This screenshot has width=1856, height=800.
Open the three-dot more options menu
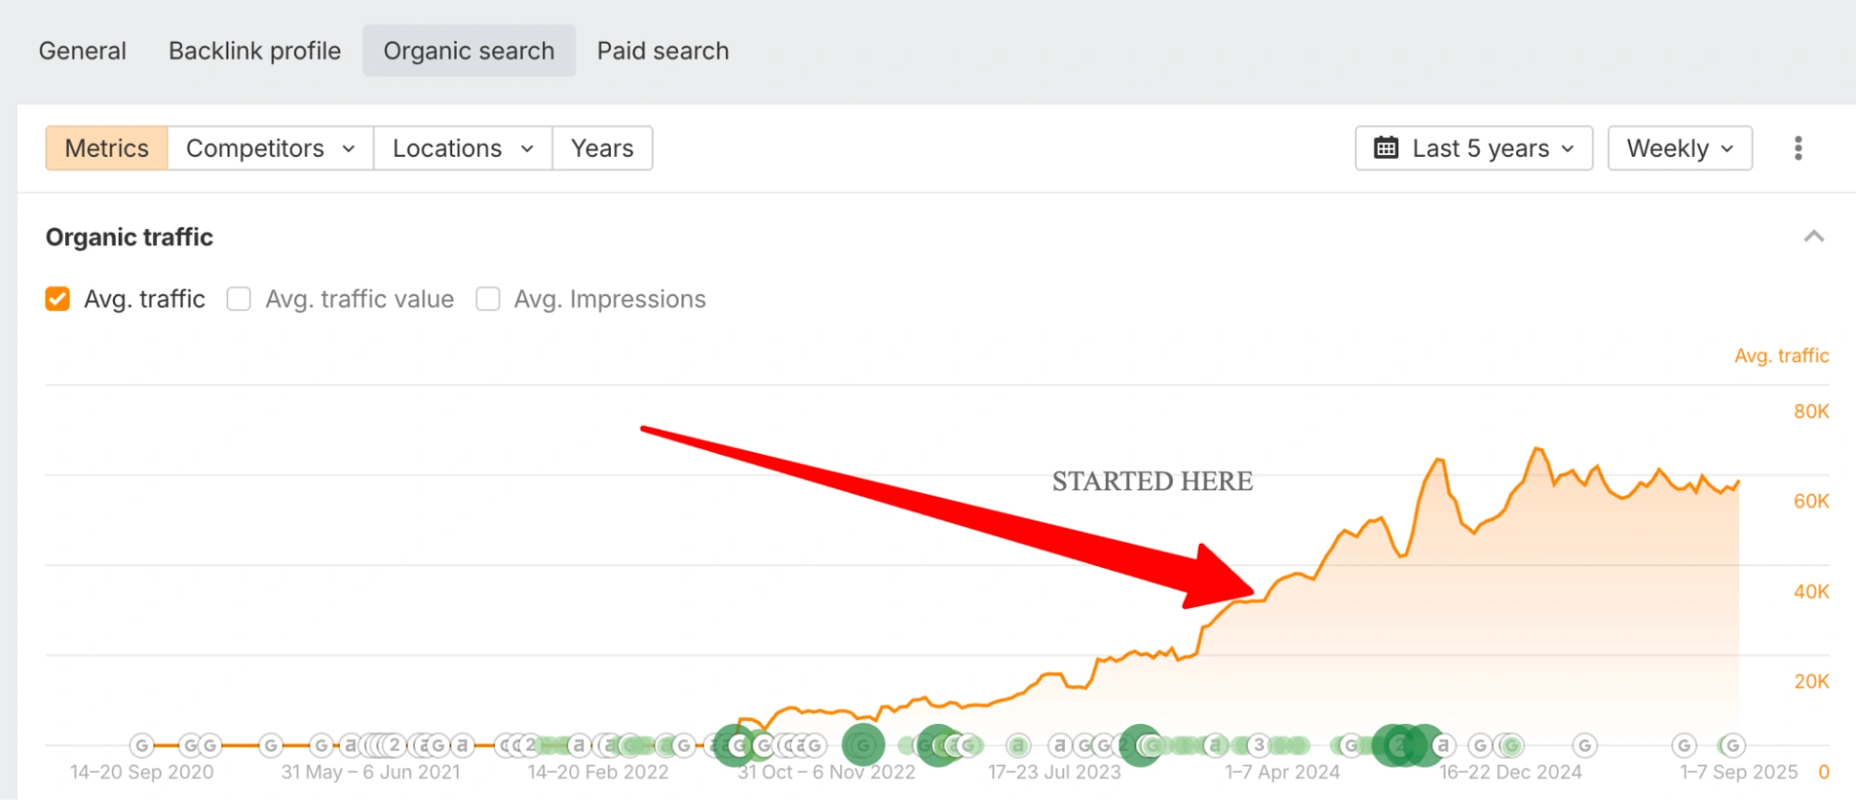click(1798, 148)
